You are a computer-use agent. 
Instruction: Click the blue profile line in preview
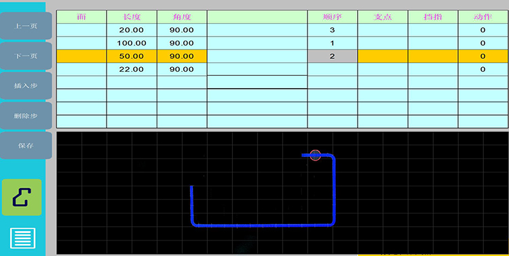click(263, 225)
